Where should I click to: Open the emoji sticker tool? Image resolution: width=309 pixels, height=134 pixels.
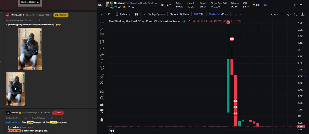[x=102, y=68]
